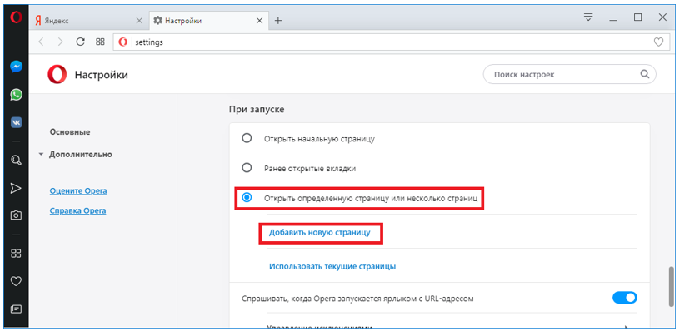
Task: Click the 'Спрашивать, когда Opera запускается ярлыком' label
Action: click(357, 298)
